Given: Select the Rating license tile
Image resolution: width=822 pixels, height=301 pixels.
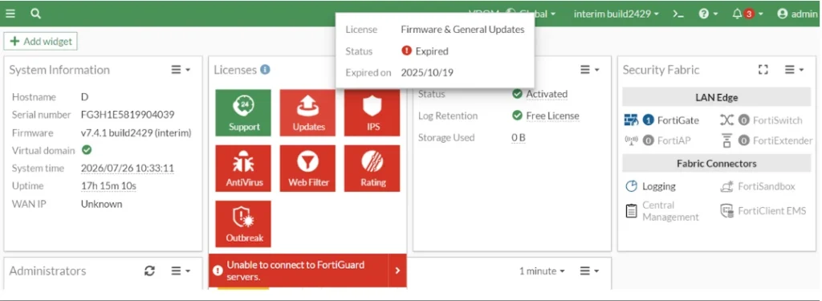Looking at the screenshot, I should click(x=372, y=169).
